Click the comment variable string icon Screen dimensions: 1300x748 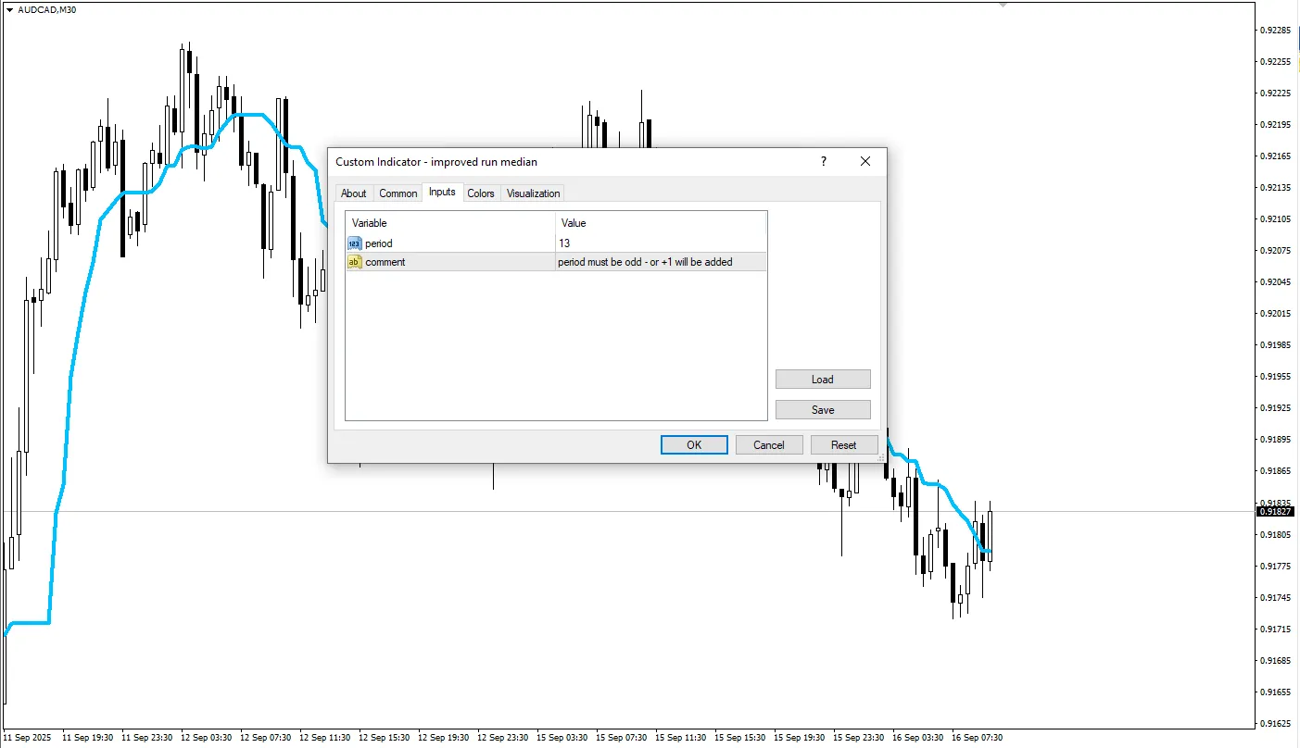354,262
